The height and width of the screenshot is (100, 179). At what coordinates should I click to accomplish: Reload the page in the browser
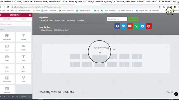click(x=8, y=7)
